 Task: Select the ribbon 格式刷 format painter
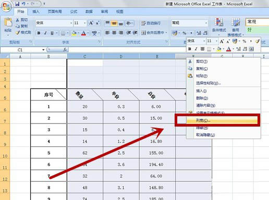point(23,32)
